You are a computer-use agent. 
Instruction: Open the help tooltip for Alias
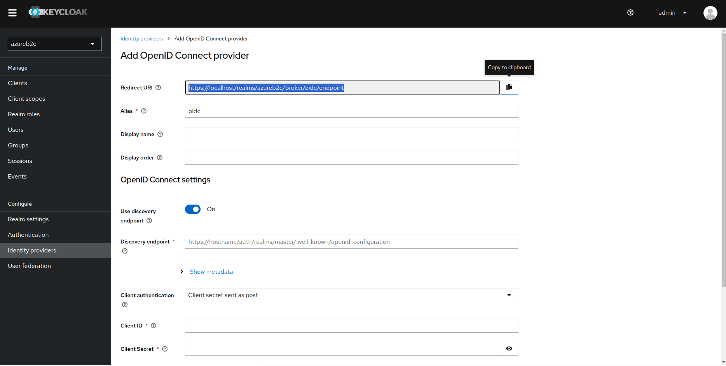point(143,111)
